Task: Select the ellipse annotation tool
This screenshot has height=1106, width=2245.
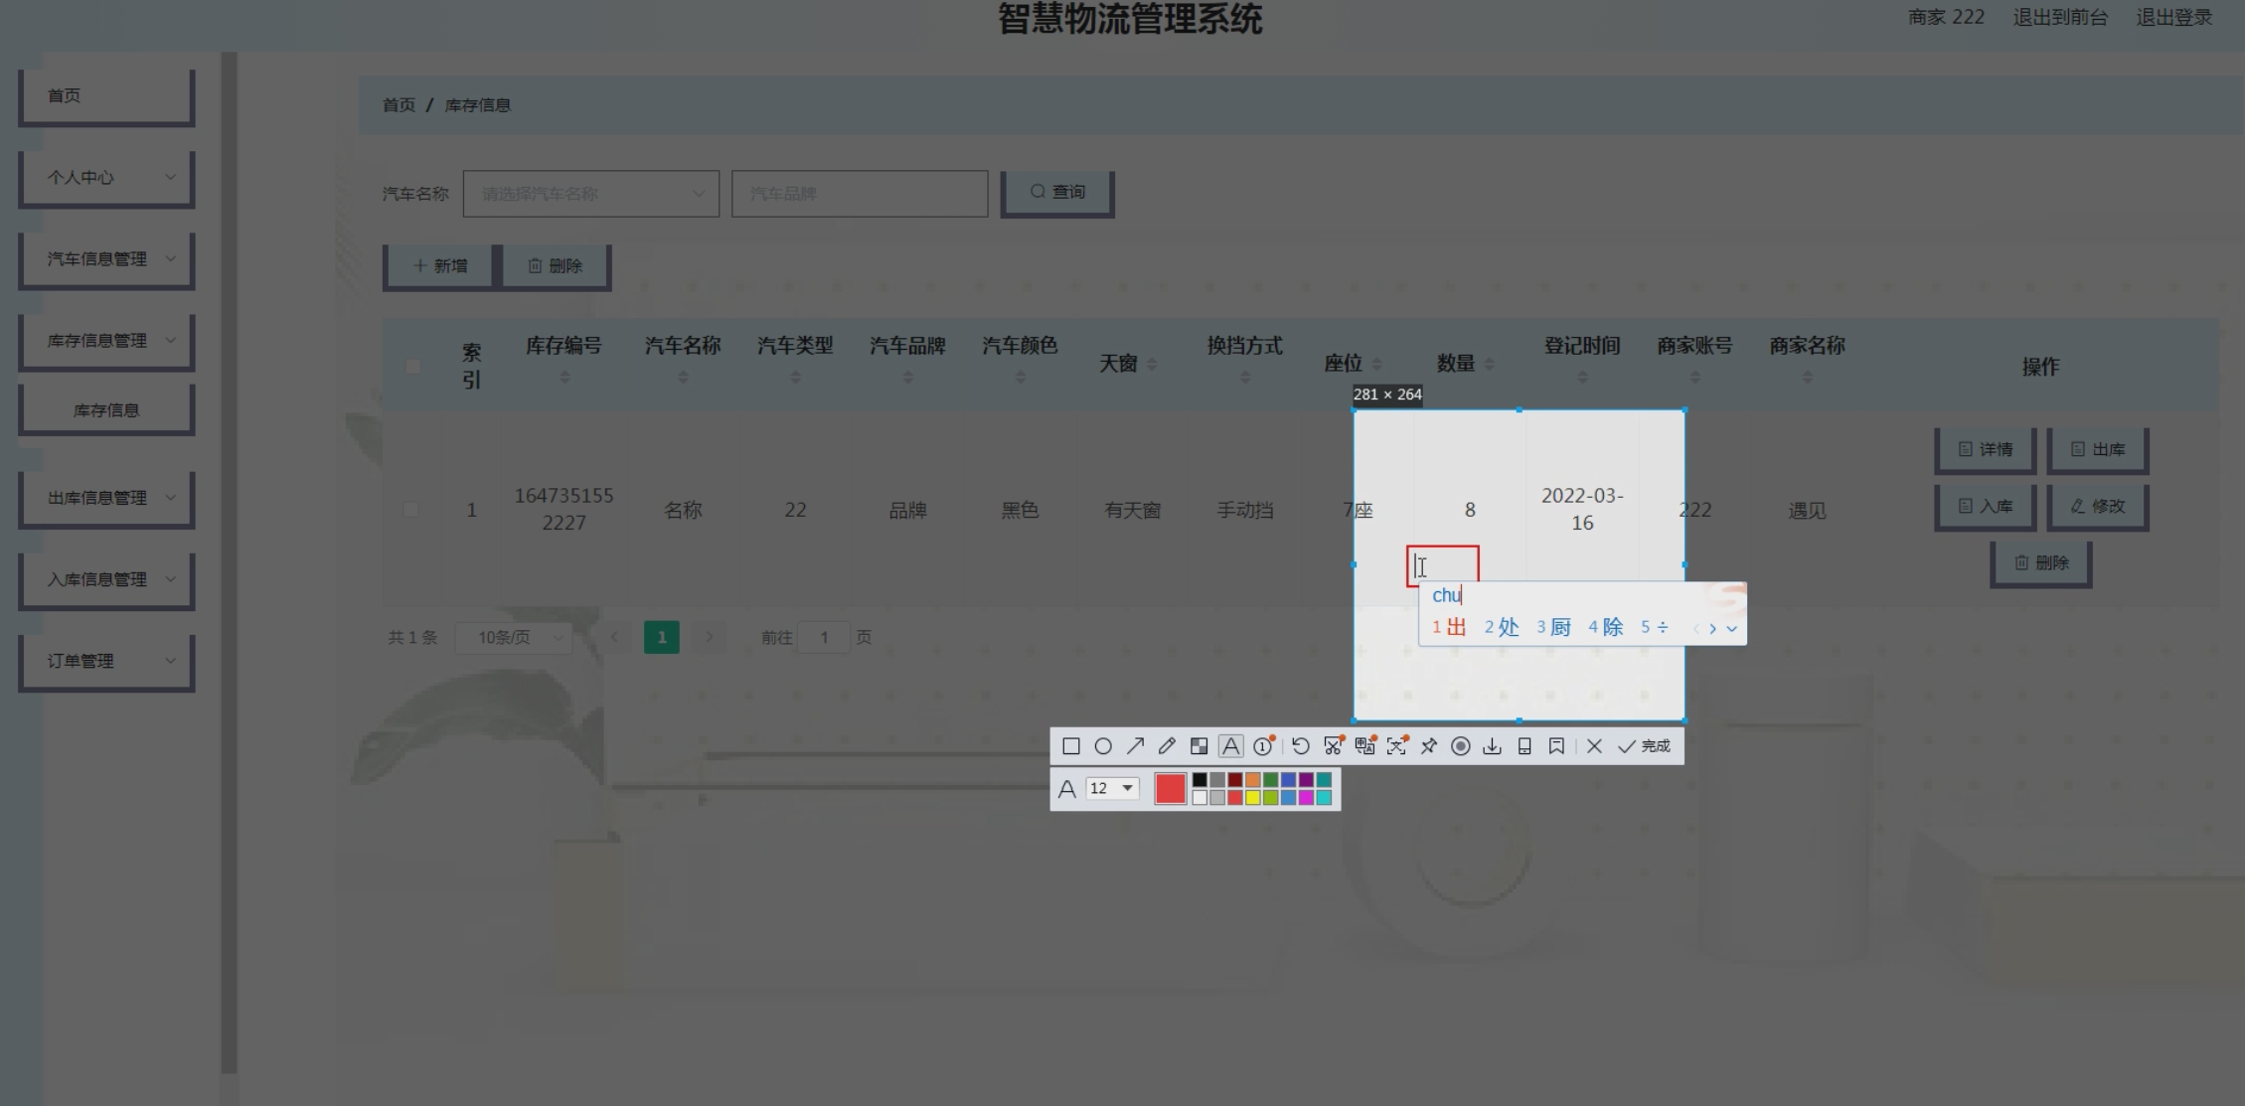Action: coord(1103,746)
